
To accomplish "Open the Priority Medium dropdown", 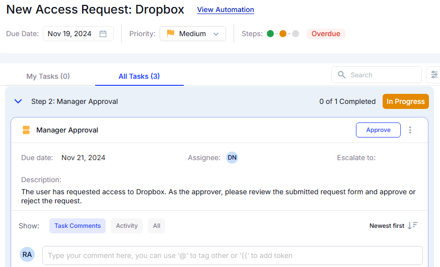I will click(x=193, y=34).
